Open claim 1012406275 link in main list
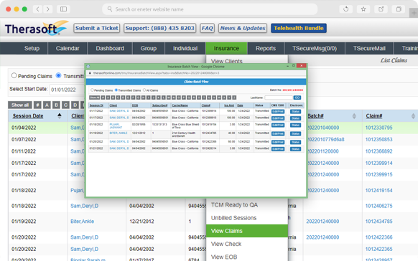 pyautogui.click(x=378, y=206)
